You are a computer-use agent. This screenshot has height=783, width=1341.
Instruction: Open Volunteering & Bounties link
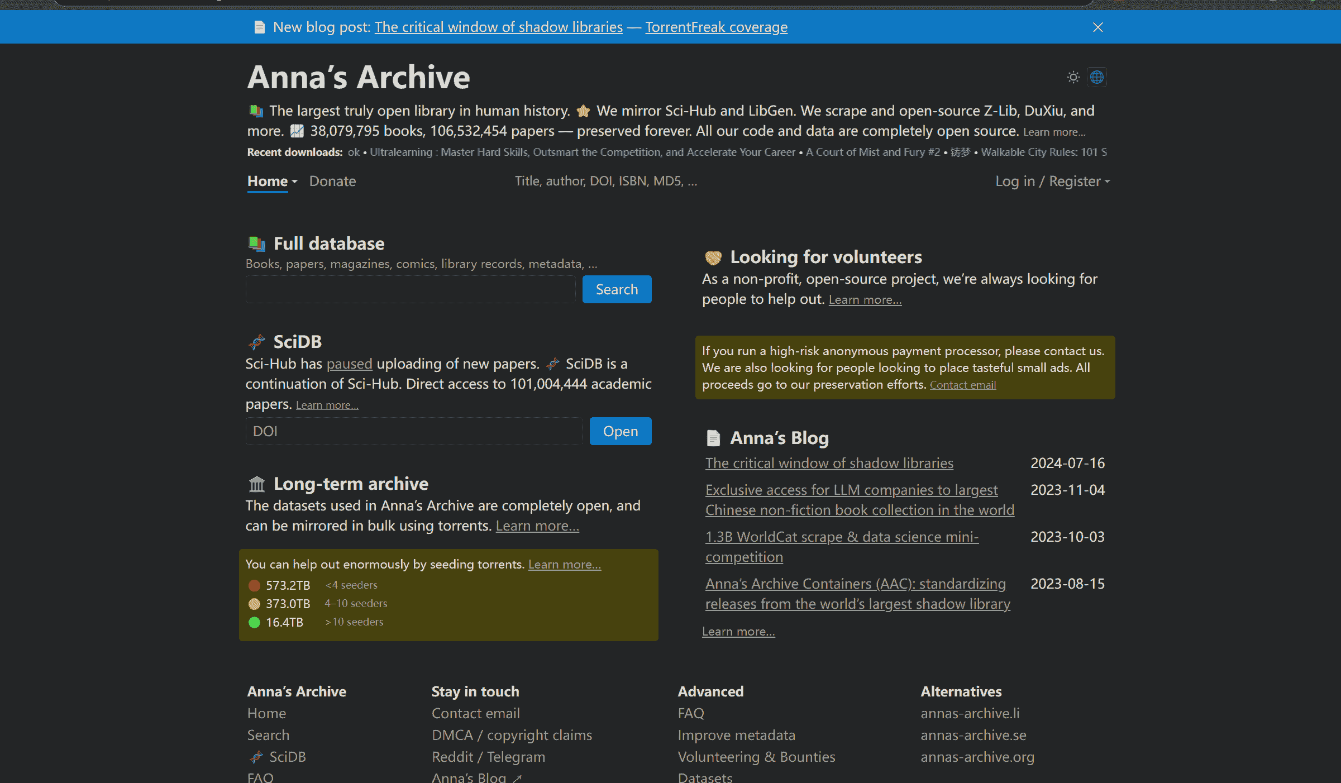756,757
